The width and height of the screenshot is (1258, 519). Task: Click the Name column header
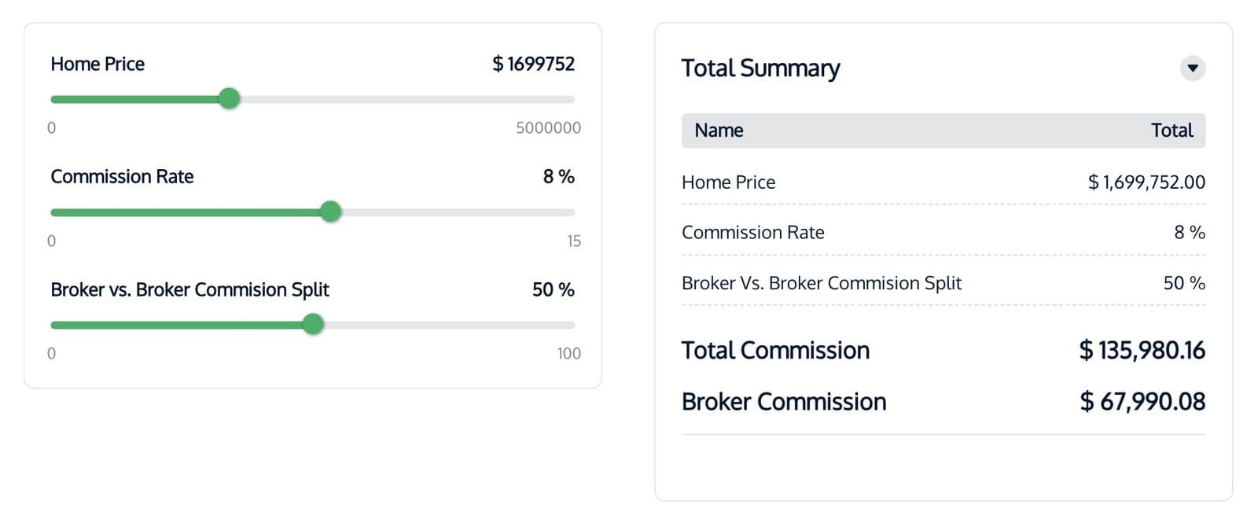(719, 131)
